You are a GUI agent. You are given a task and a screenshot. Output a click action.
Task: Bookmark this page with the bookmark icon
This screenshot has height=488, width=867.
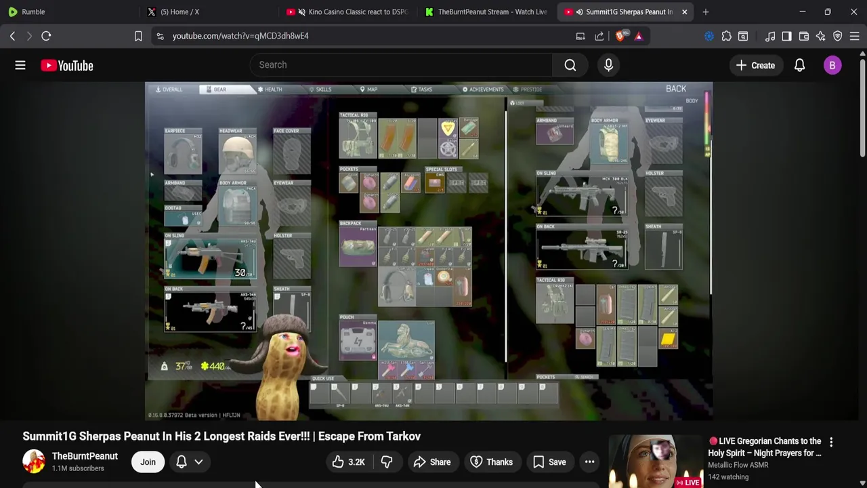click(x=138, y=36)
